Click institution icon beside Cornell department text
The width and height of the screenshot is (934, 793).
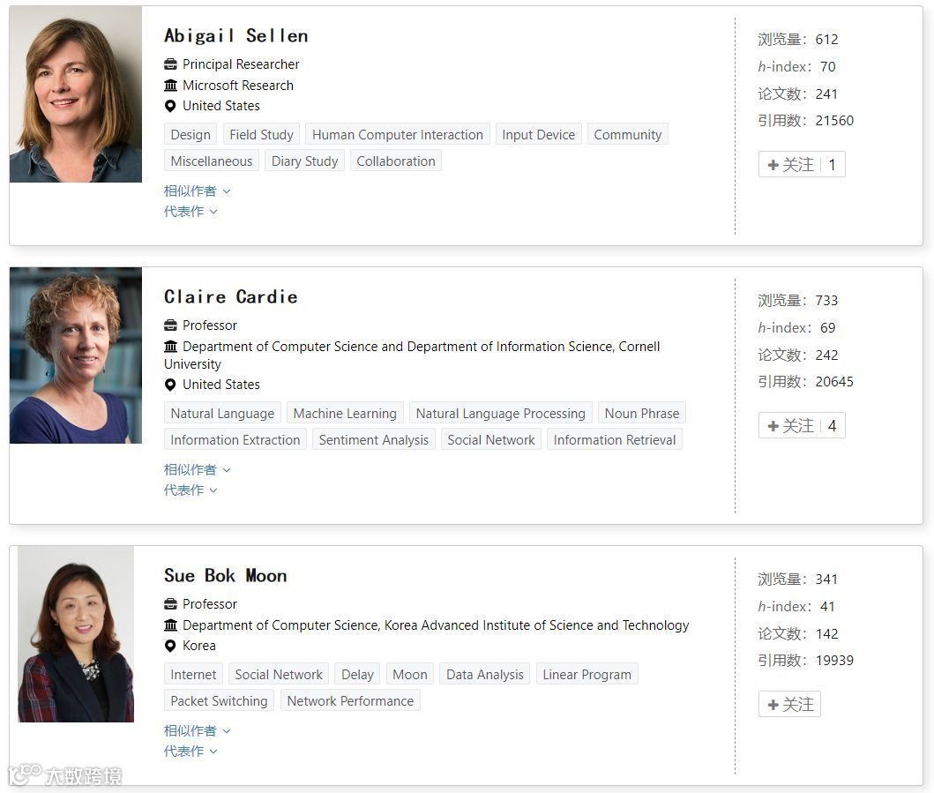(170, 347)
